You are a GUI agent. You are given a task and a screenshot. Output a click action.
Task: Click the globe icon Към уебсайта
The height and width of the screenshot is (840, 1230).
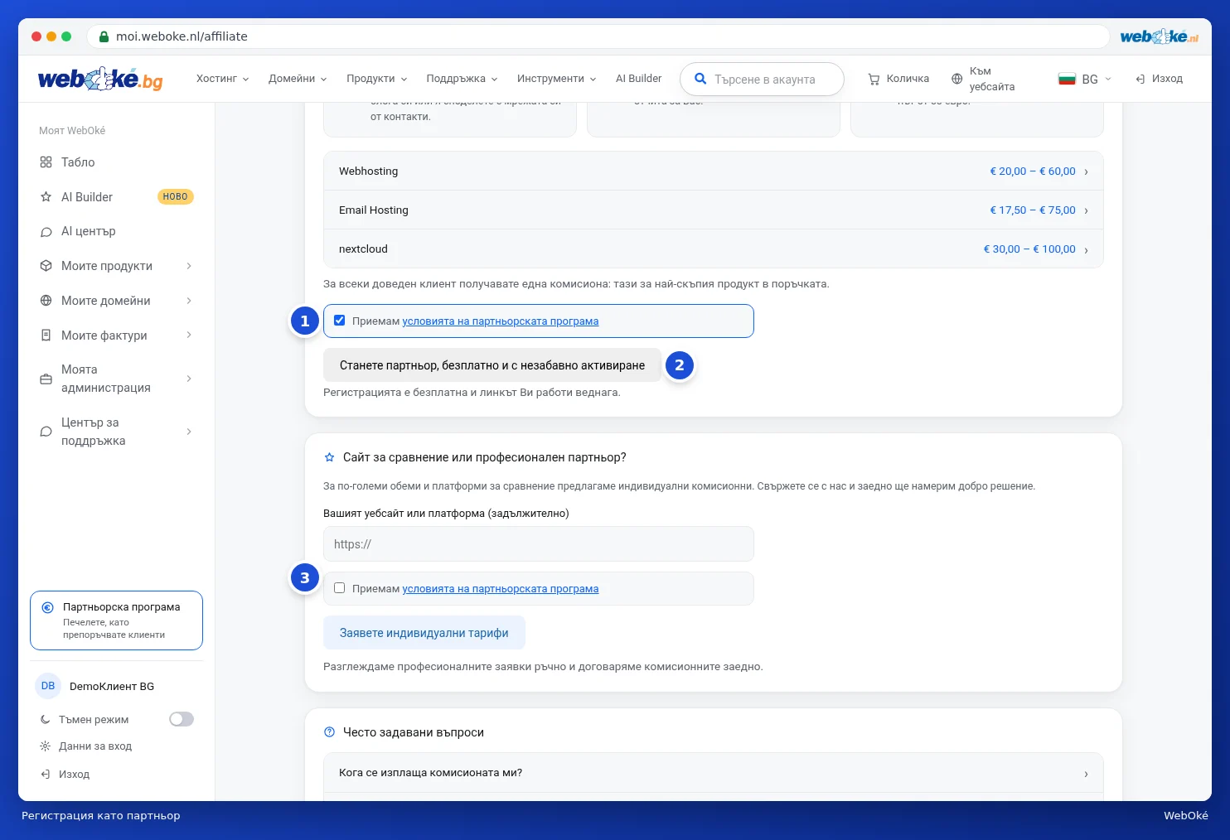pos(956,79)
